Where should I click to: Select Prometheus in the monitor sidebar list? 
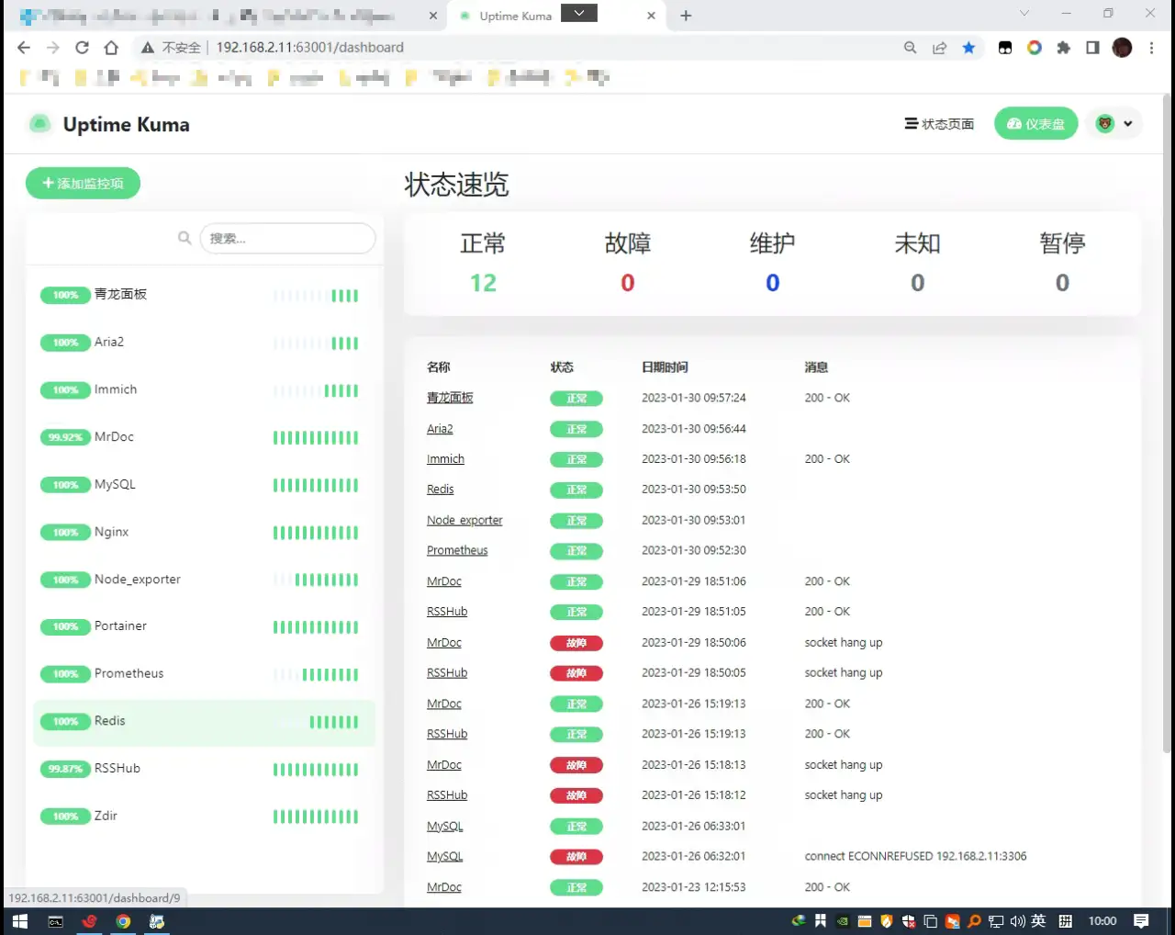(x=204, y=674)
